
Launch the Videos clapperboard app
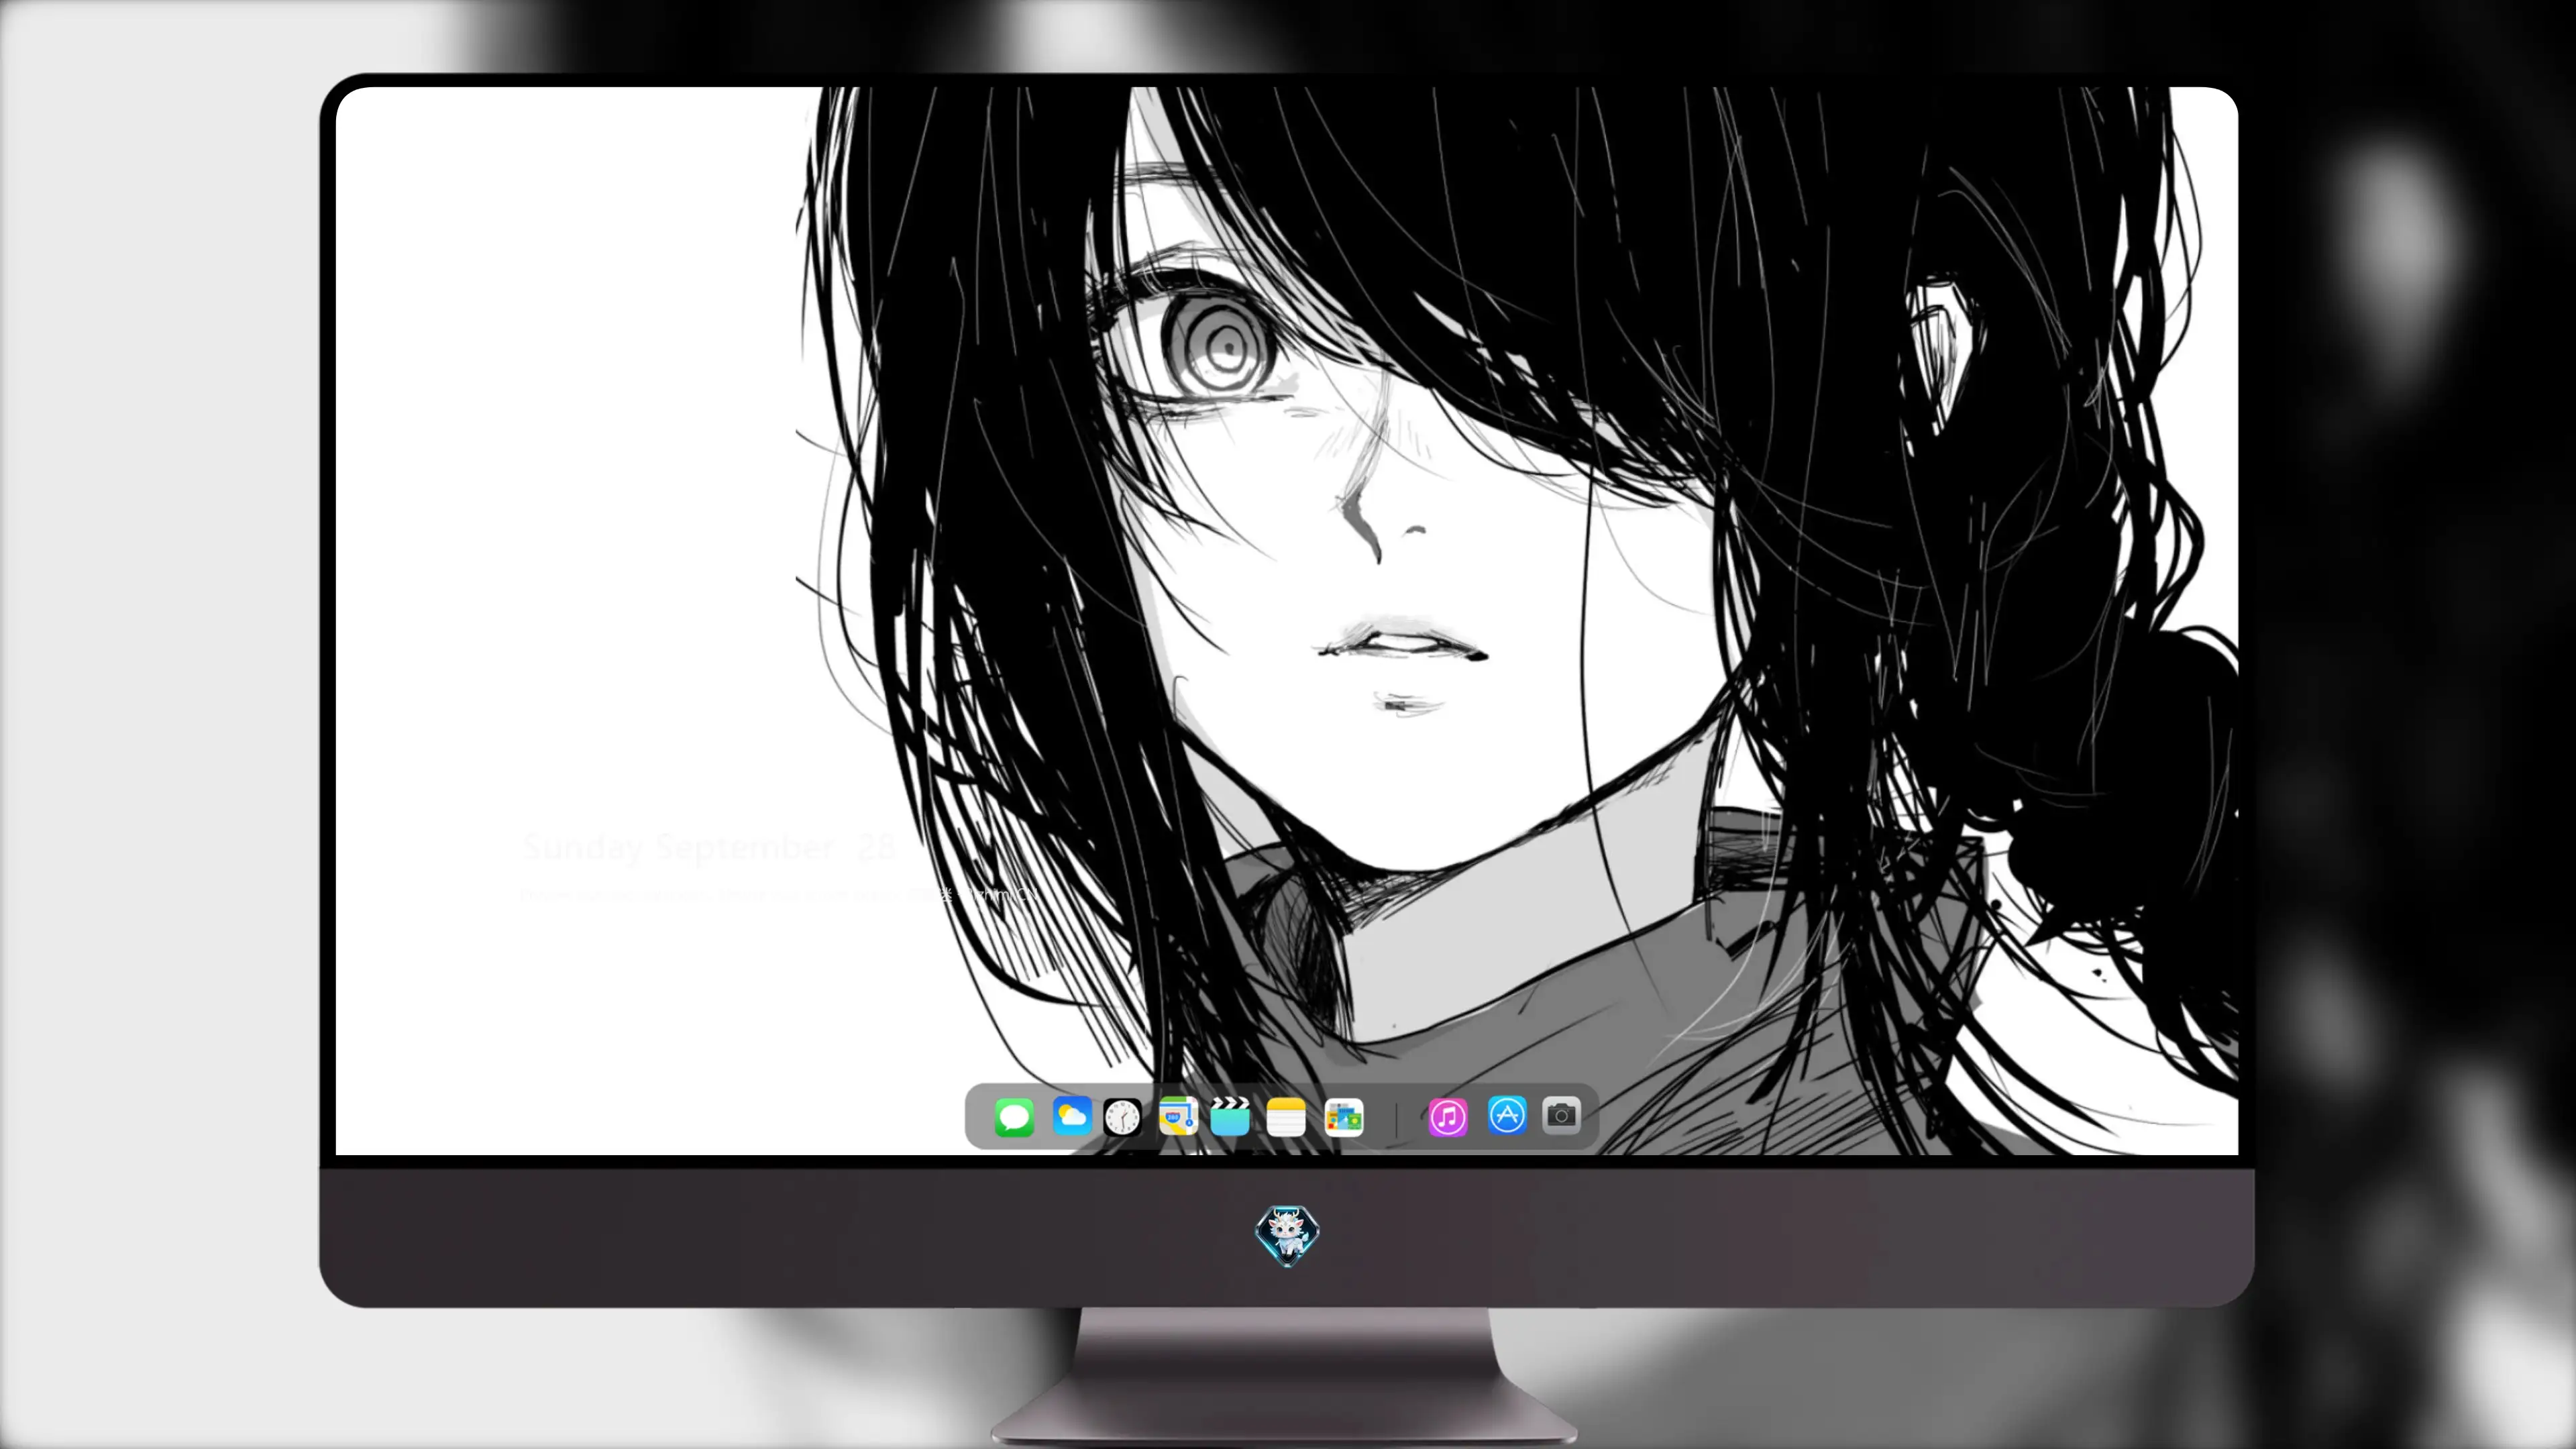click(1230, 1116)
